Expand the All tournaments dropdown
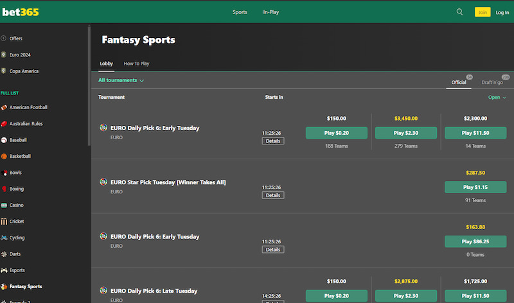This screenshot has width=514, height=303. pyautogui.click(x=121, y=80)
